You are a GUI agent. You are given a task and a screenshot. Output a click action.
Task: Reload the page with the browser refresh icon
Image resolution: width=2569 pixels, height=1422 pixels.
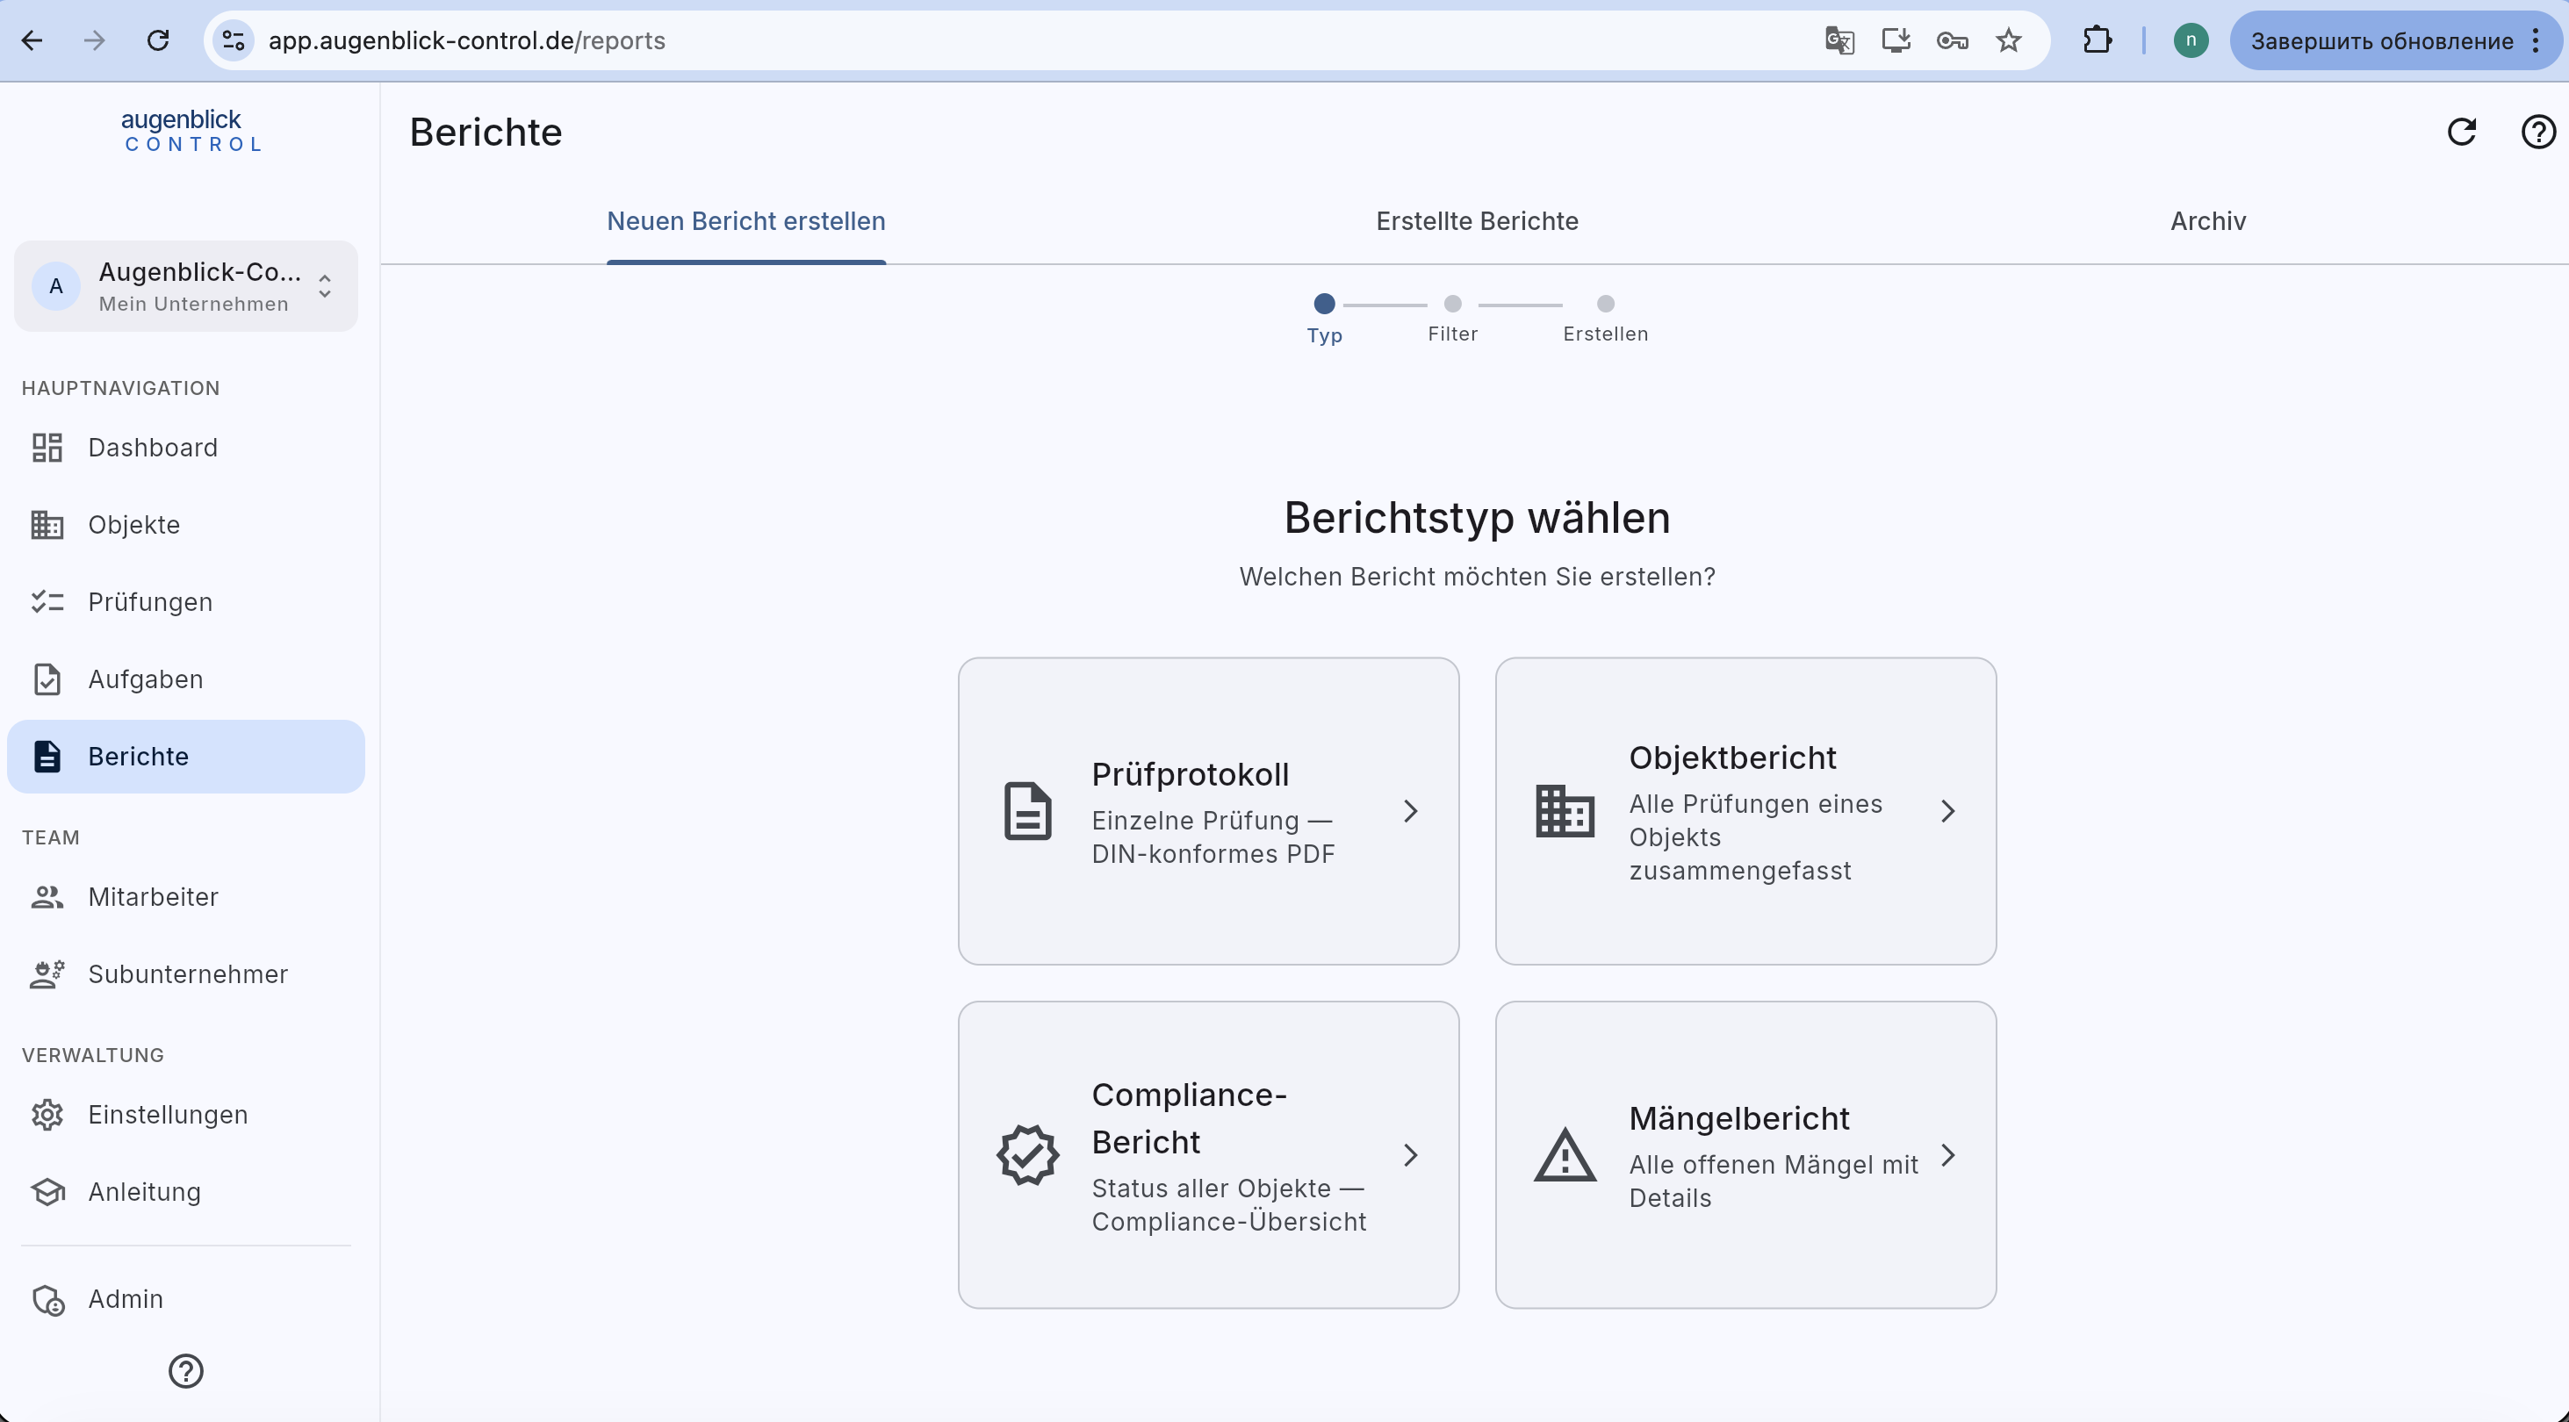point(157,39)
